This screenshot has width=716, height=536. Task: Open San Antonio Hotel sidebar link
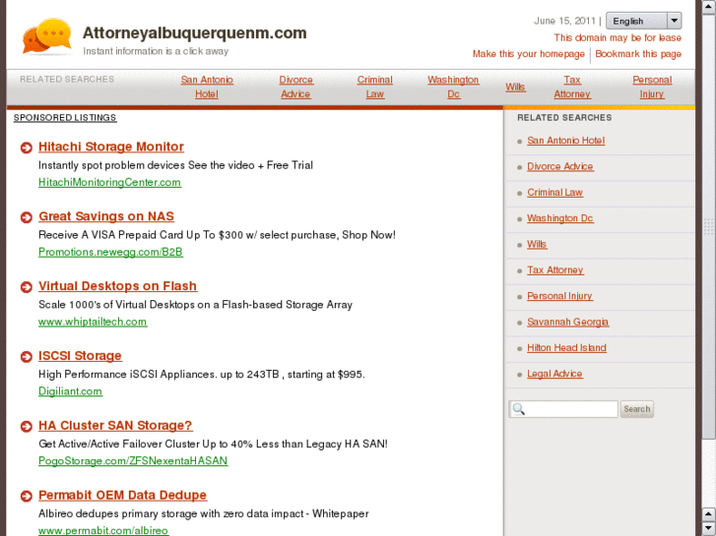click(x=565, y=141)
